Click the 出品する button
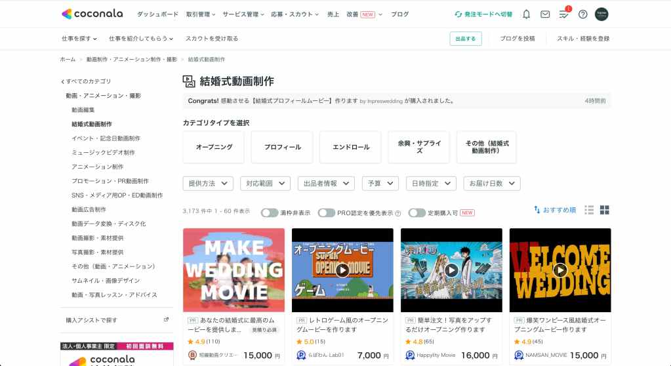 coord(466,39)
